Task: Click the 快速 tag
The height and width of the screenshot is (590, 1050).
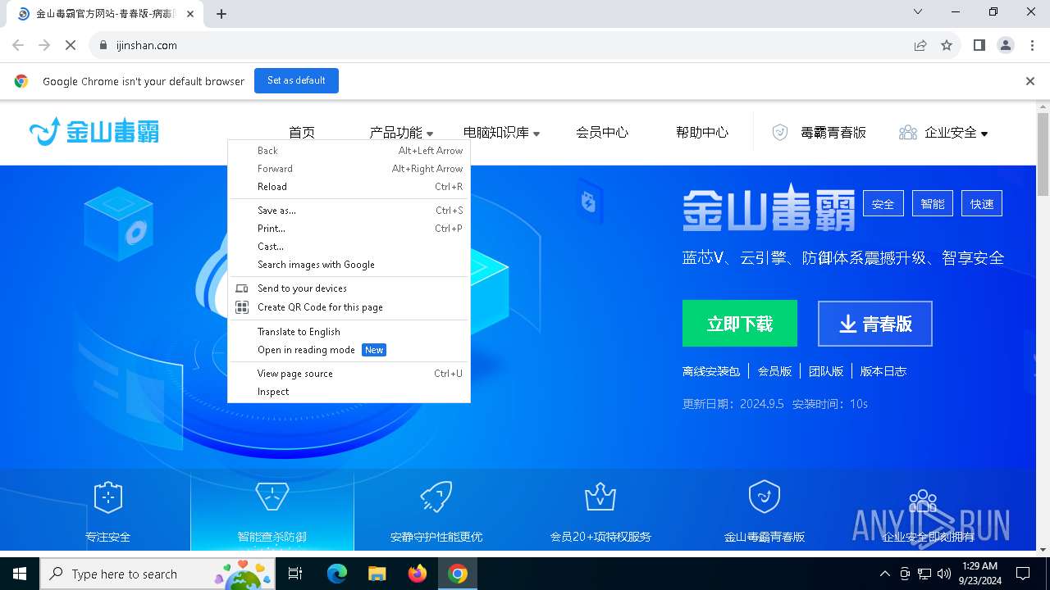Action: pos(982,203)
